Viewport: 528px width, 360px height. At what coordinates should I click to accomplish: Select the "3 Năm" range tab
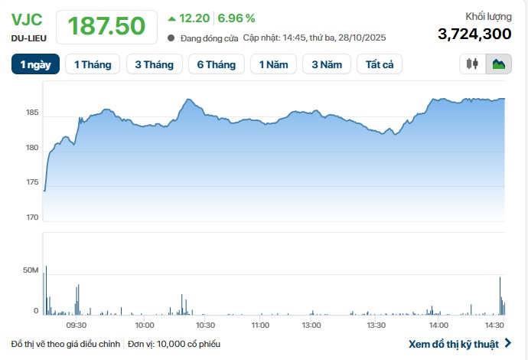pos(327,64)
